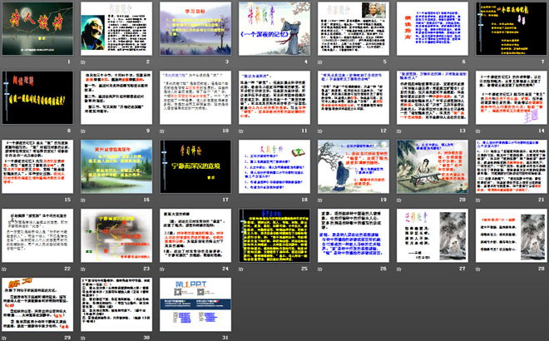549x341 pixels.
Task: Click the animation star icon under slide 2
Action: (x=83, y=62)
